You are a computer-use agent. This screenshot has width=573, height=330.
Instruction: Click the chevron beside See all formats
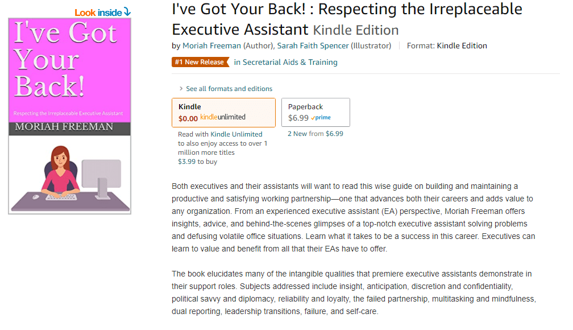181,89
